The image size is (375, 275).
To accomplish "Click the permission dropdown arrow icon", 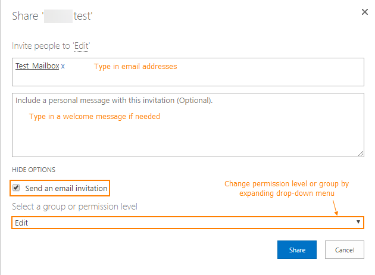I will pos(358,221).
